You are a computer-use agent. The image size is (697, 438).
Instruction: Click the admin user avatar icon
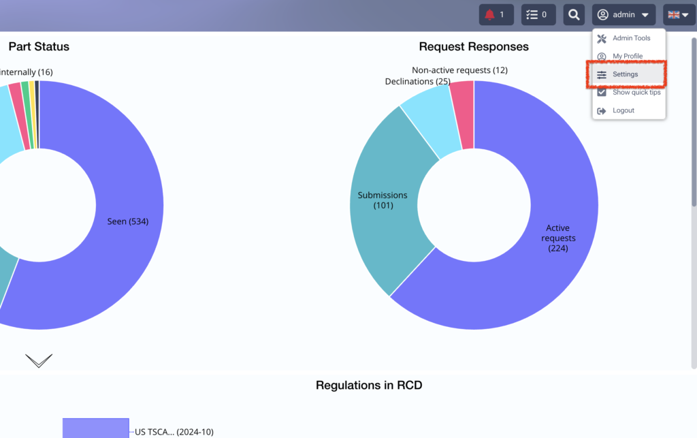coord(603,15)
